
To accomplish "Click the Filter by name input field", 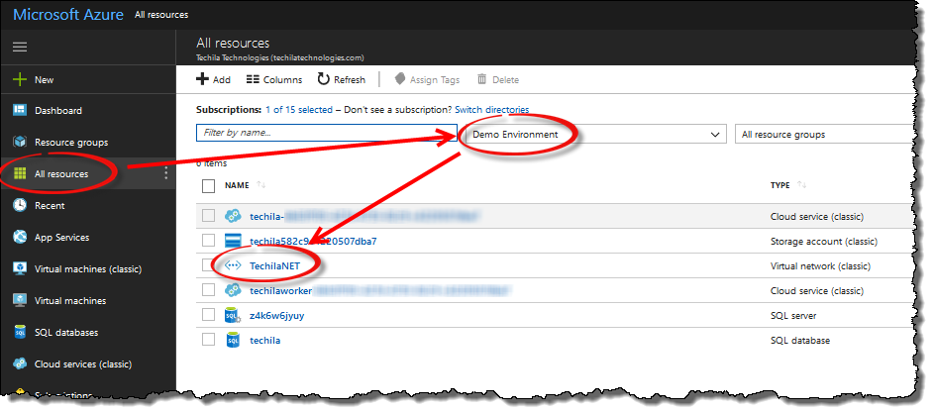I will tap(327, 133).
